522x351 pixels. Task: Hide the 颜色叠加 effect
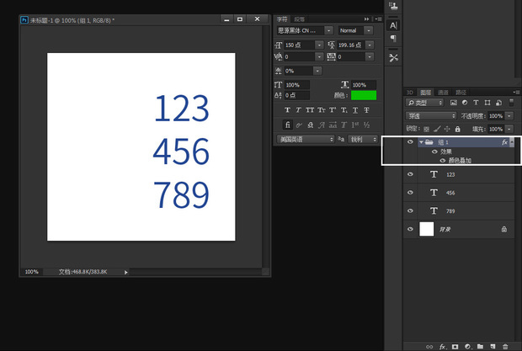coord(443,160)
